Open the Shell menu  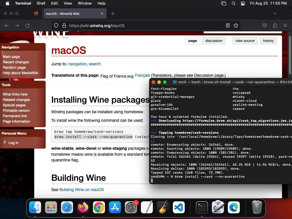[41, 3]
